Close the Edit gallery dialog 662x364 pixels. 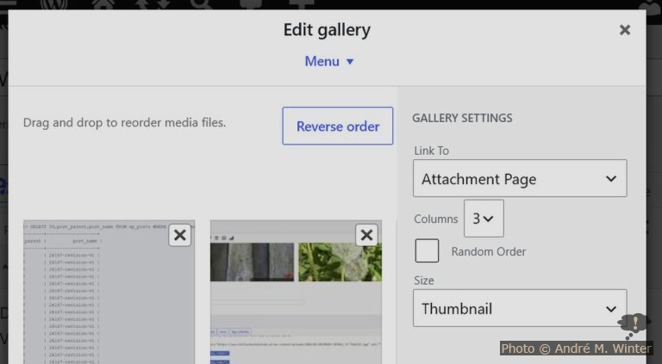coord(624,30)
